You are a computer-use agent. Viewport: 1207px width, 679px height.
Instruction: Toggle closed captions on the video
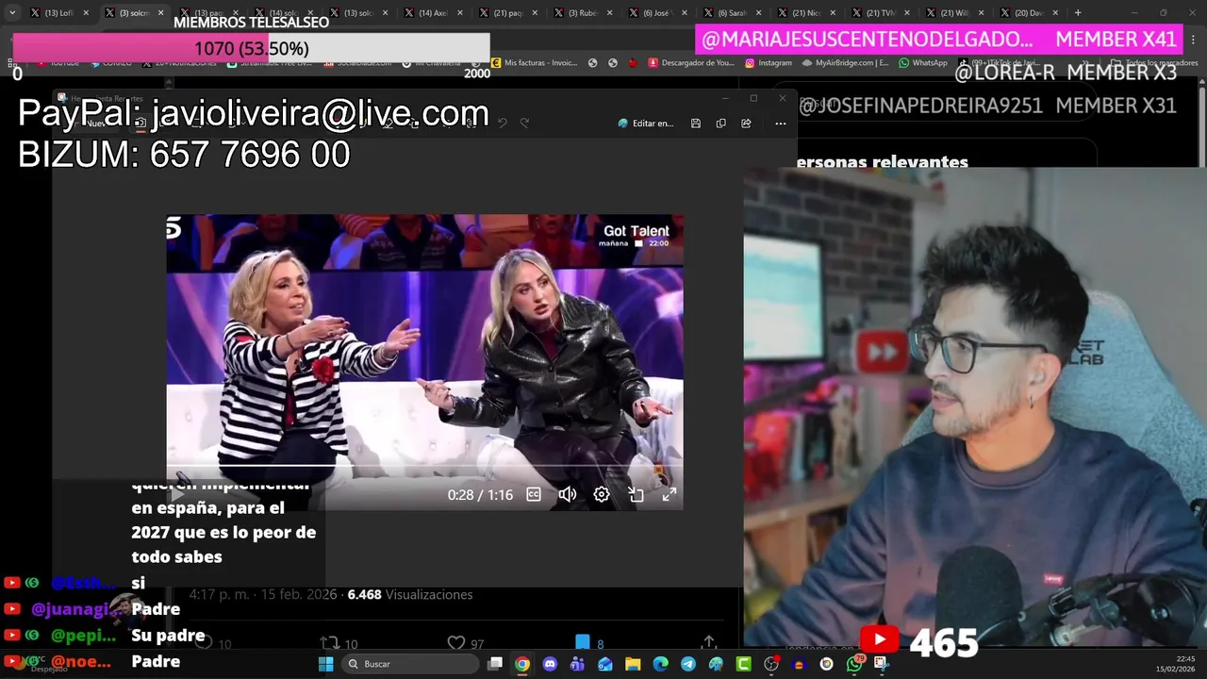(x=534, y=494)
